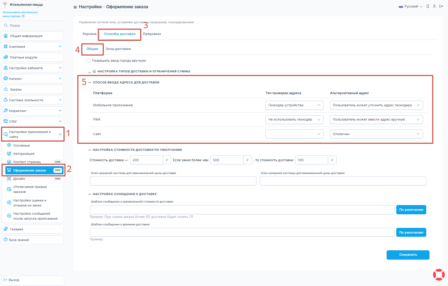Open alternative address dropdown for Мобильное приложение
Screen dimensions: 448x286
(376, 105)
